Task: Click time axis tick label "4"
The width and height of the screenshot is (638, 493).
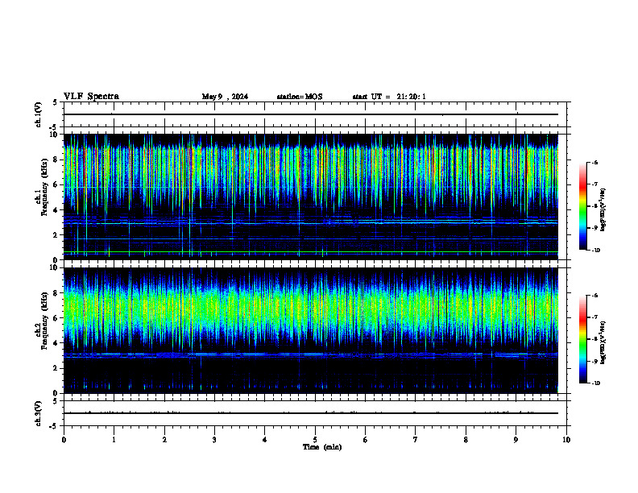Action: (265, 440)
